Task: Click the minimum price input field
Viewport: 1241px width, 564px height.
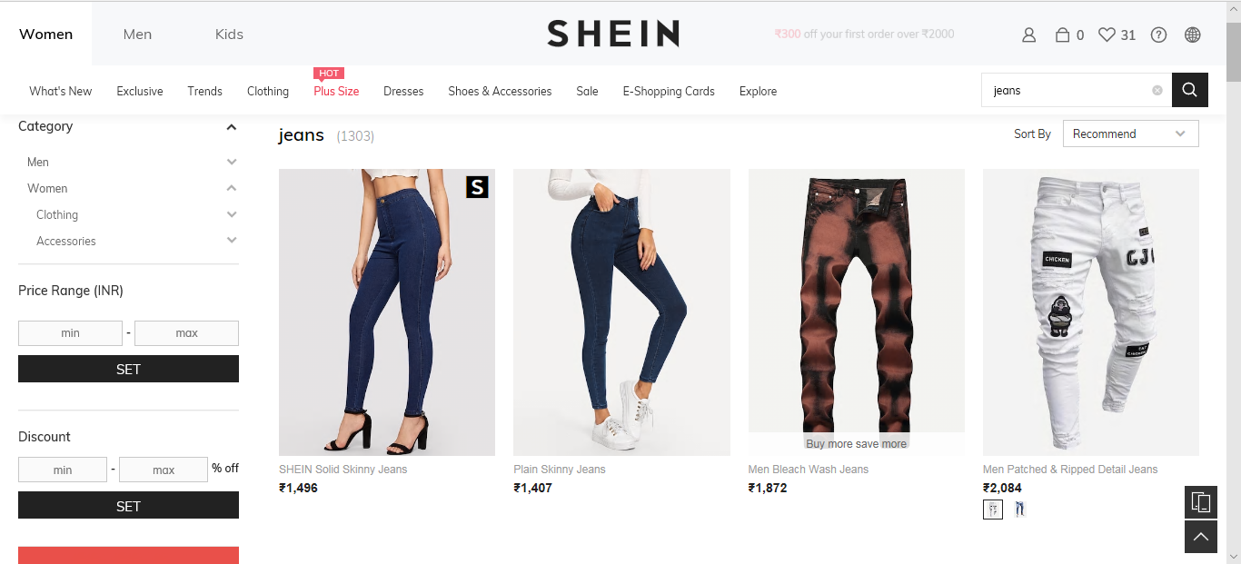Action: click(70, 333)
